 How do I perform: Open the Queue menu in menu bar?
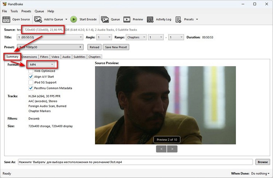pyautogui.click(x=39, y=11)
